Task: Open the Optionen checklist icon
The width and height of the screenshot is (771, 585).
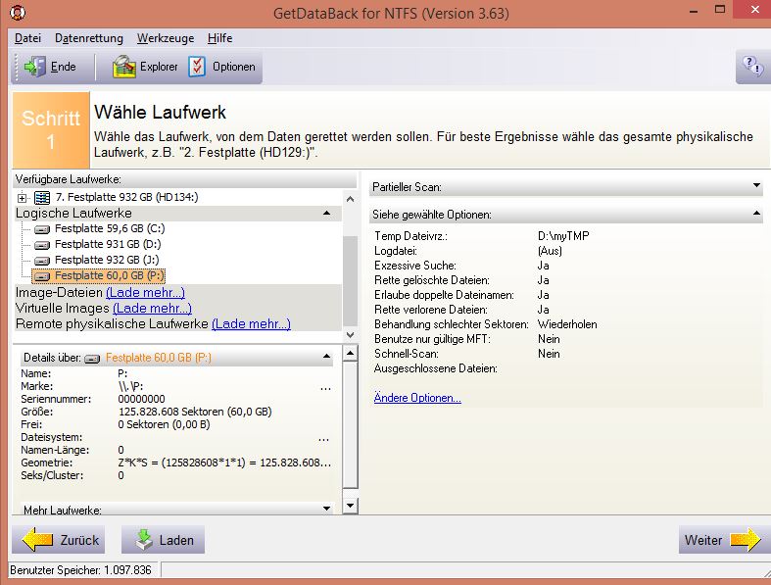Action: point(197,67)
